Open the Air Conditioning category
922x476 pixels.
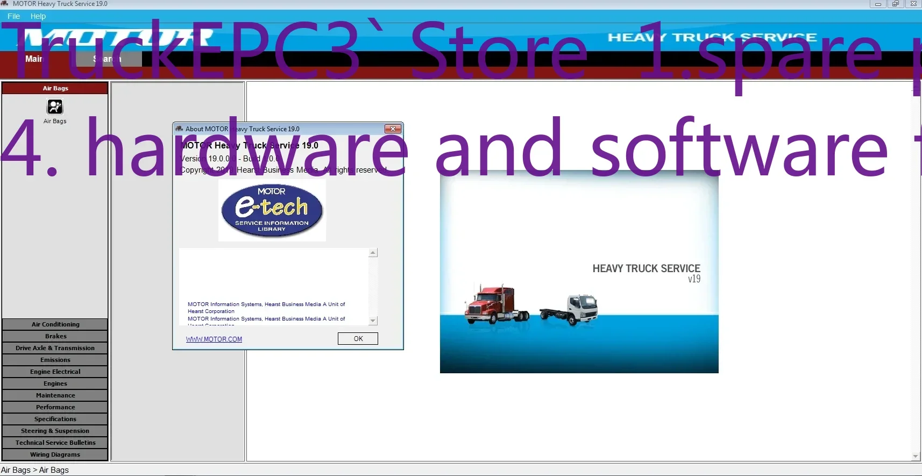point(55,324)
